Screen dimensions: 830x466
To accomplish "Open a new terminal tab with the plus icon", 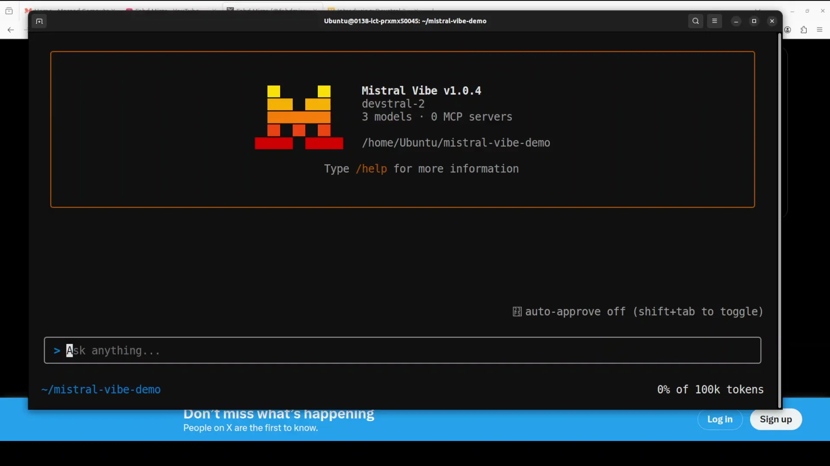I will [39, 21].
